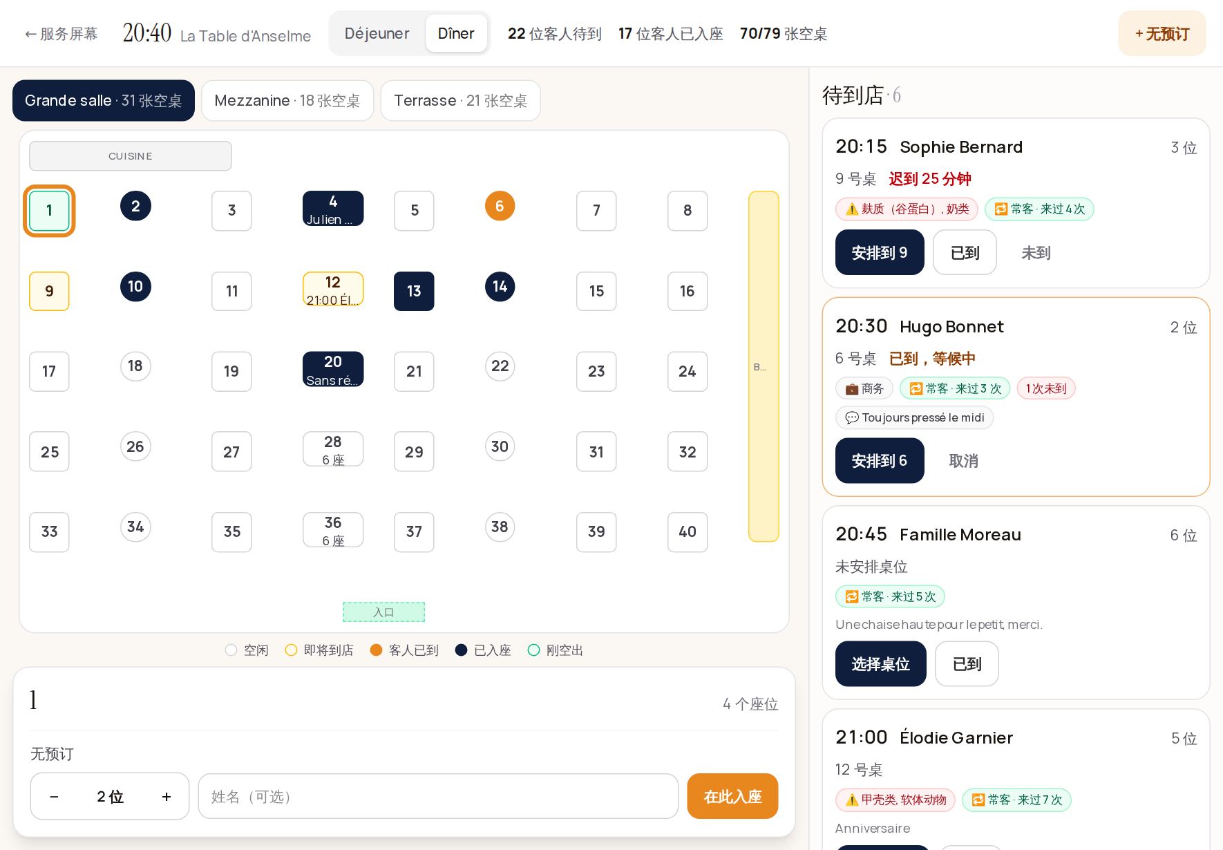Select free table 40

click(x=688, y=532)
